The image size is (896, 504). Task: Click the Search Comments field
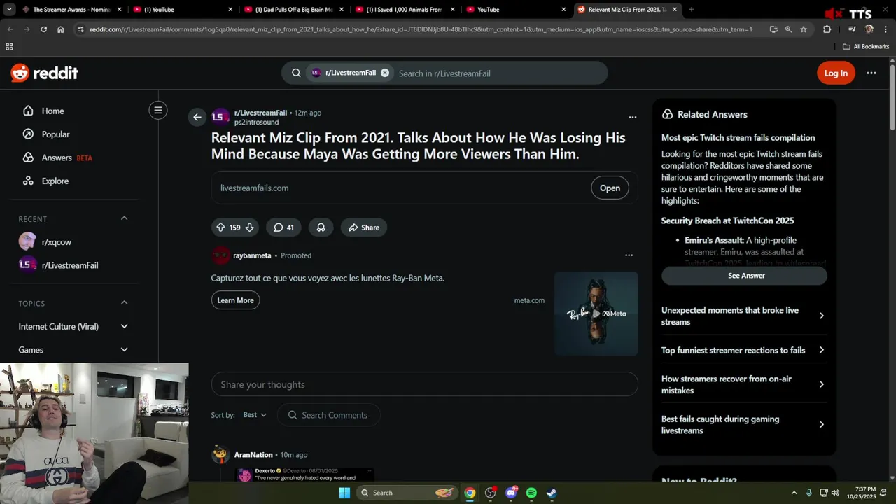coord(329,415)
